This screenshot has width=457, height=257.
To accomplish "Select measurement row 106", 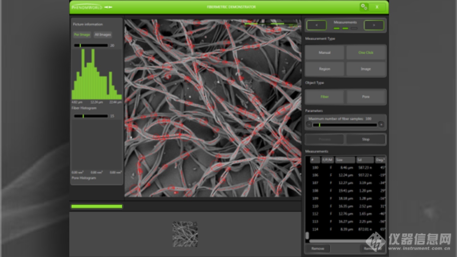I will (x=348, y=175).
